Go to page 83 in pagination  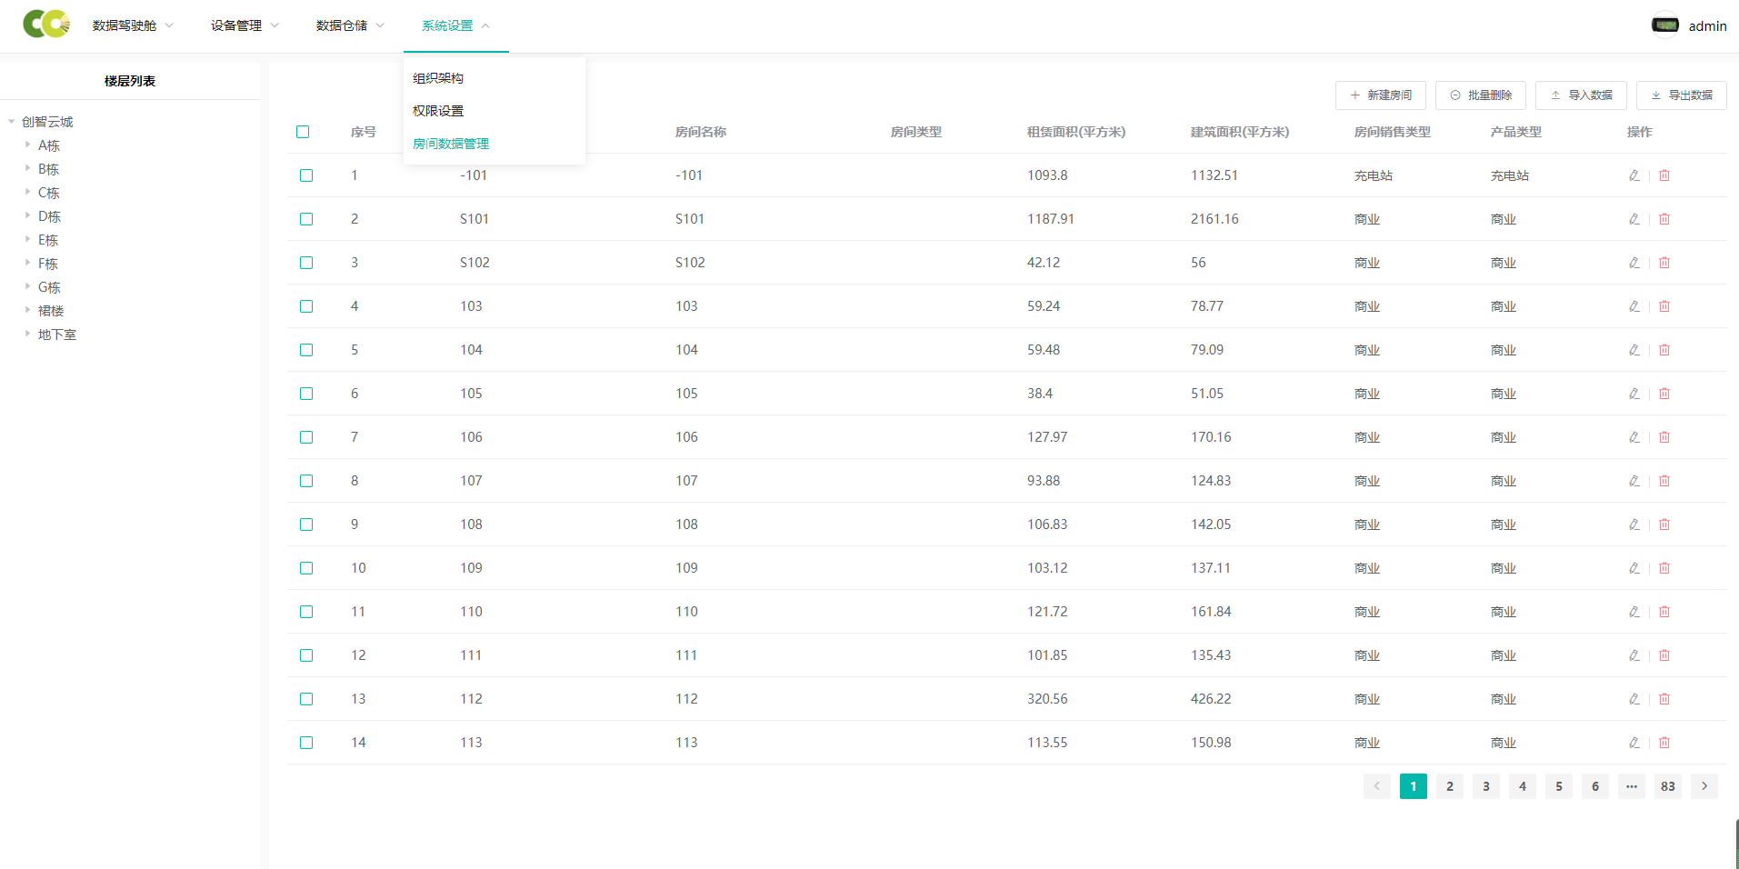[x=1667, y=786]
